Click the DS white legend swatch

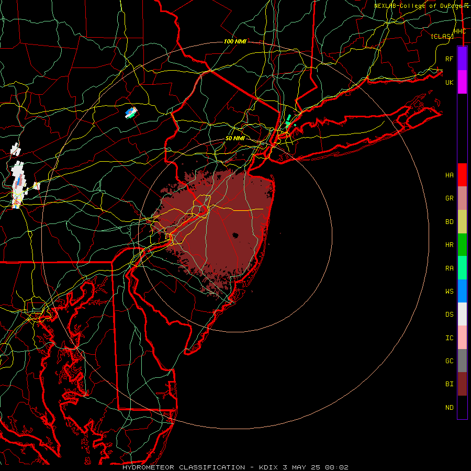pos(462,314)
